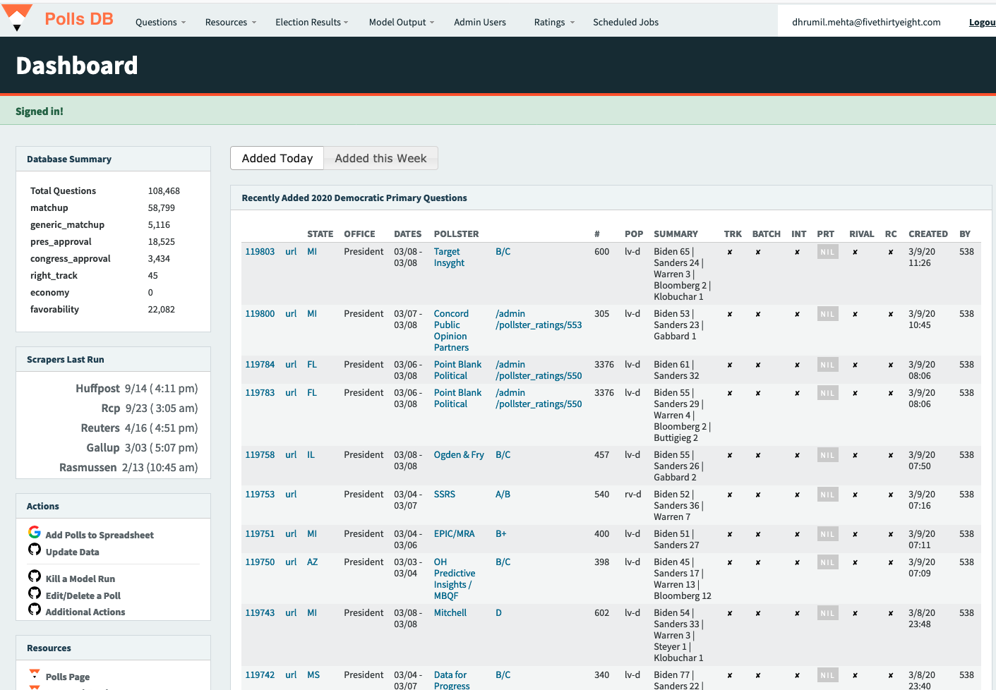Click Add Polls to Spreadsheet action
The height and width of the screenshot is (690, 996).
(x=100, y=535)
